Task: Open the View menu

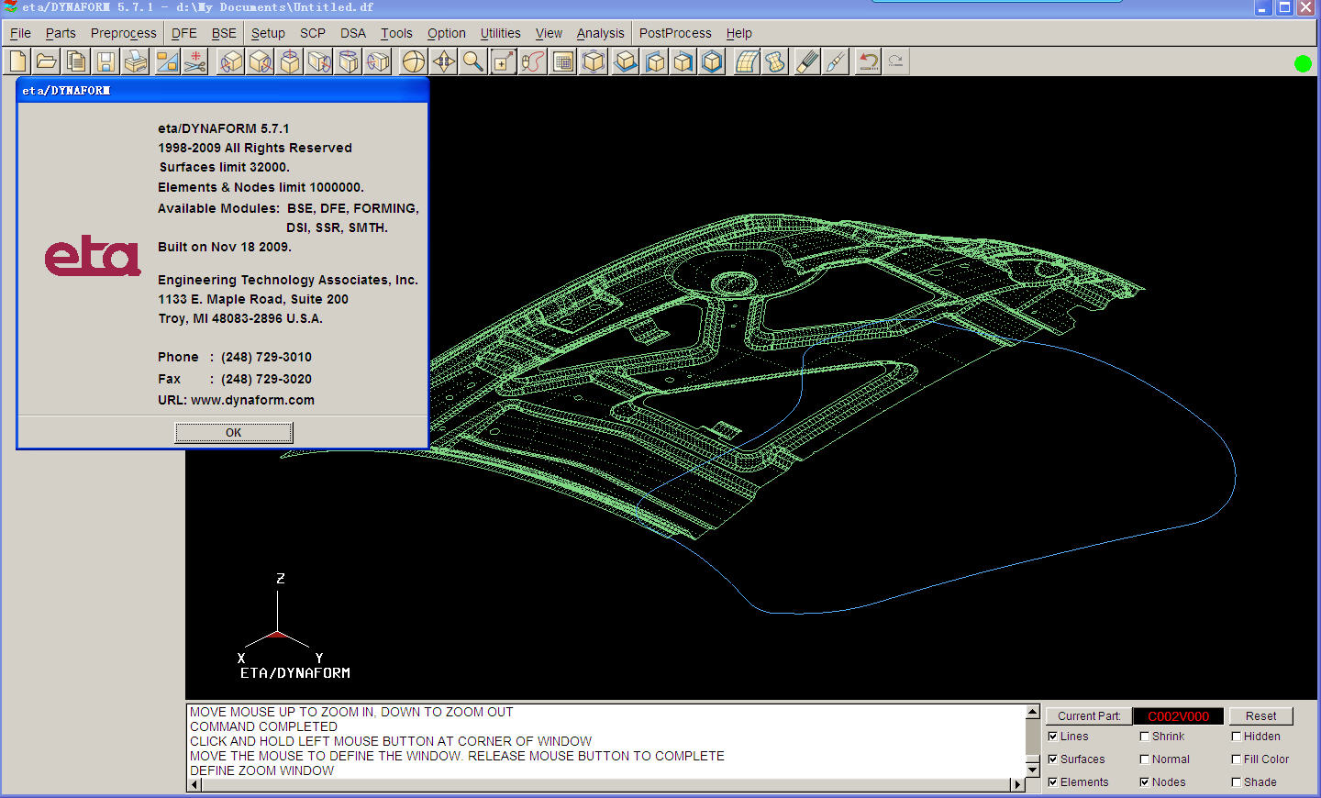Action: pos(549,33)
